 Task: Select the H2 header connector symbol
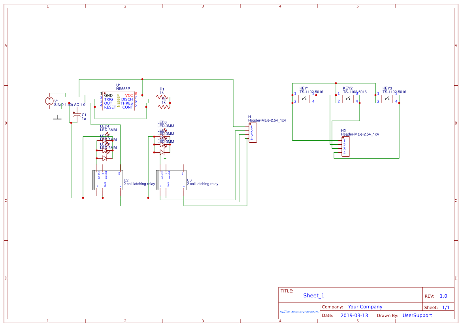pyautogui.click(x=346, y=147)
